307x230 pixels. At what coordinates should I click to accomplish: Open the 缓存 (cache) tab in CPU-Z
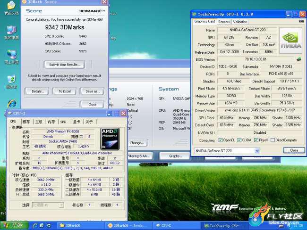[x=26, y=122]
